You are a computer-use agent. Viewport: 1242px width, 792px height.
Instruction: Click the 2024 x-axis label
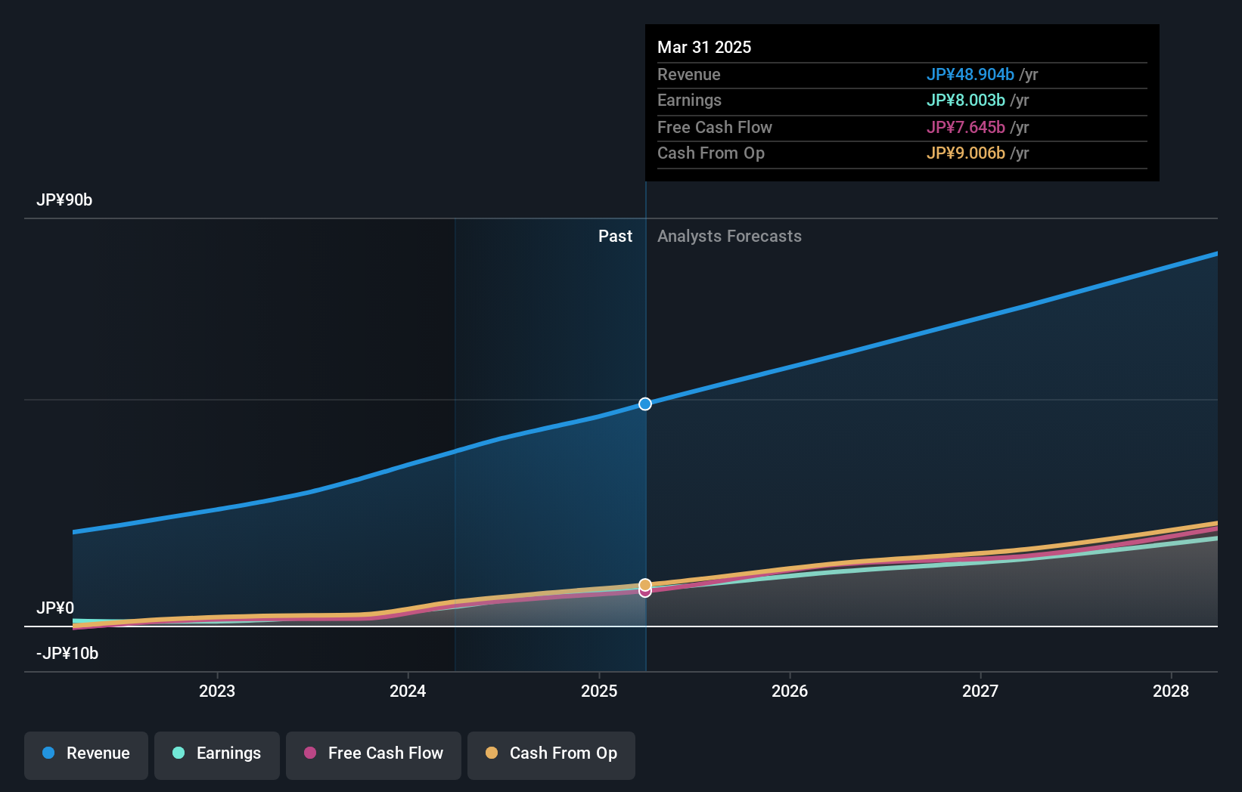tap(408, 691)
